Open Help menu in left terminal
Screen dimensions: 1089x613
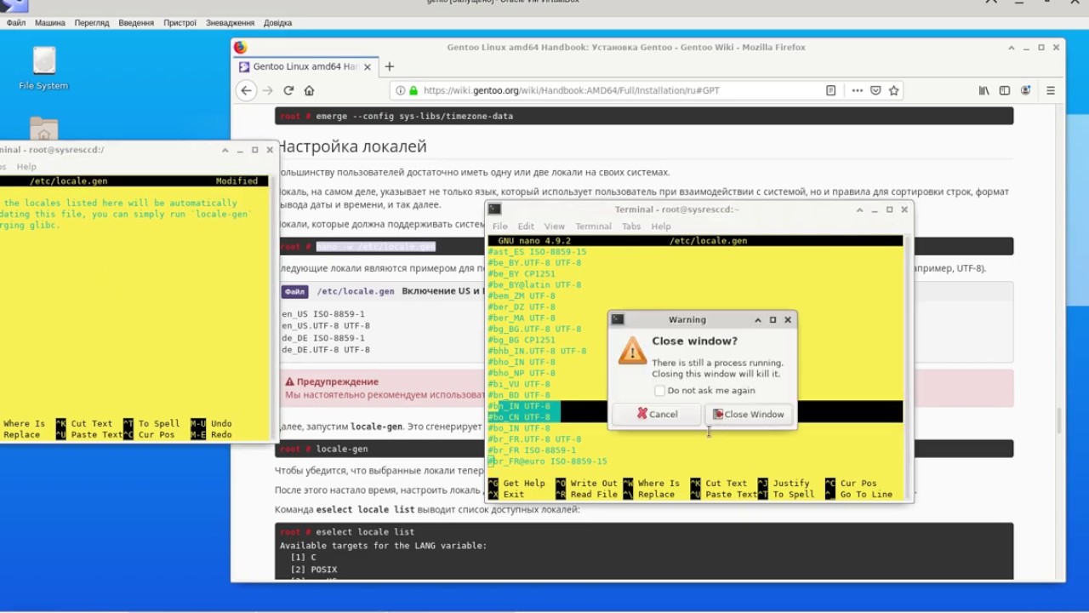26,167
